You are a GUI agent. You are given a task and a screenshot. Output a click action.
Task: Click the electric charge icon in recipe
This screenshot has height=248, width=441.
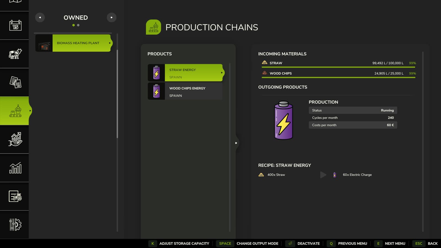coord(335,175)
